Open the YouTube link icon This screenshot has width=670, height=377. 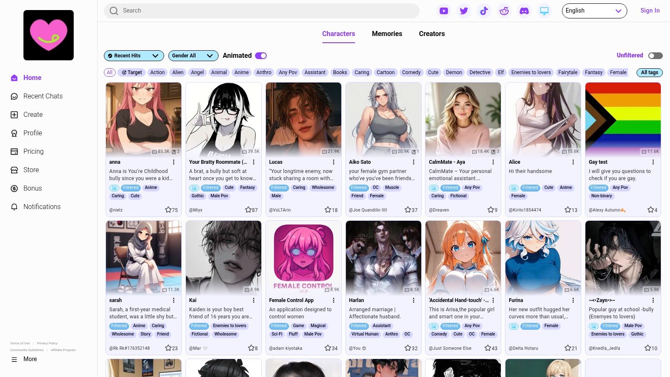[444, 11]
